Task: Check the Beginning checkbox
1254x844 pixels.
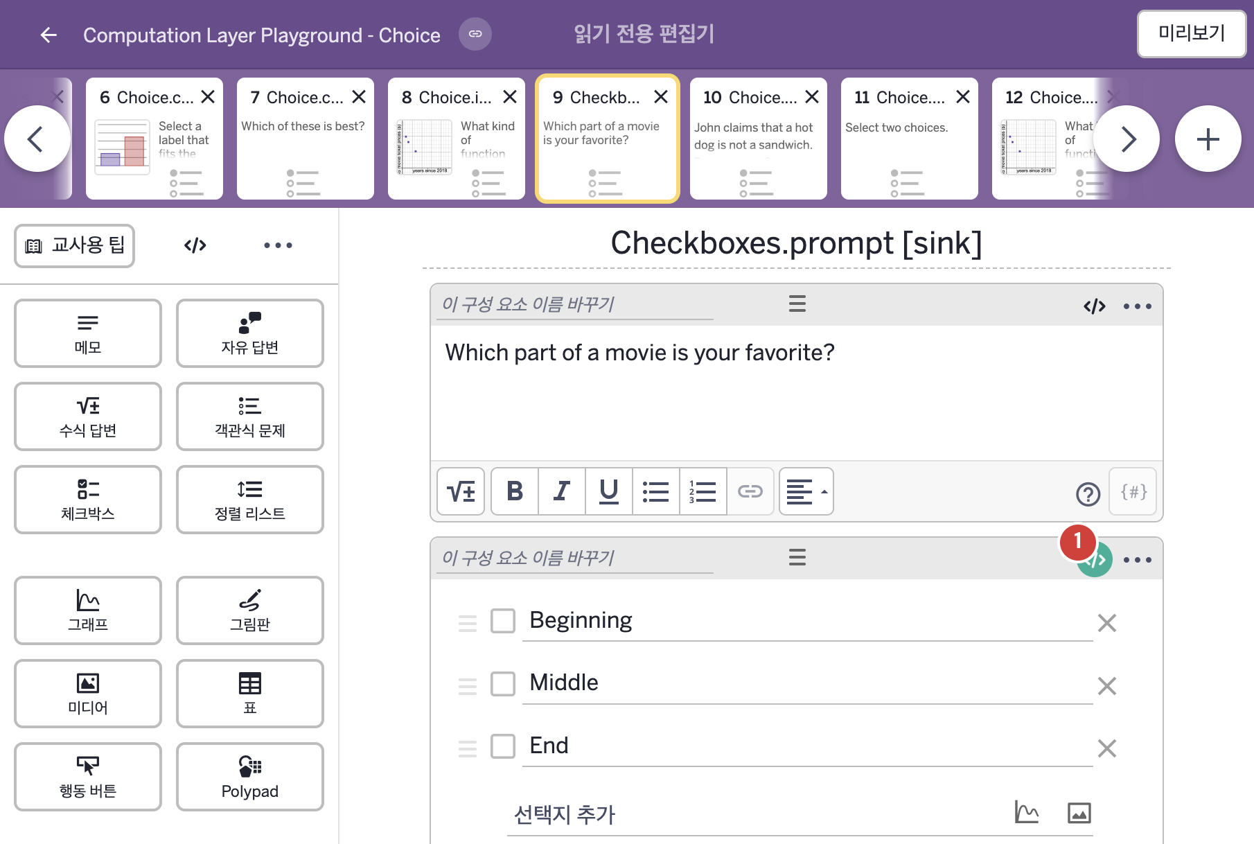Action: [503, 621]
